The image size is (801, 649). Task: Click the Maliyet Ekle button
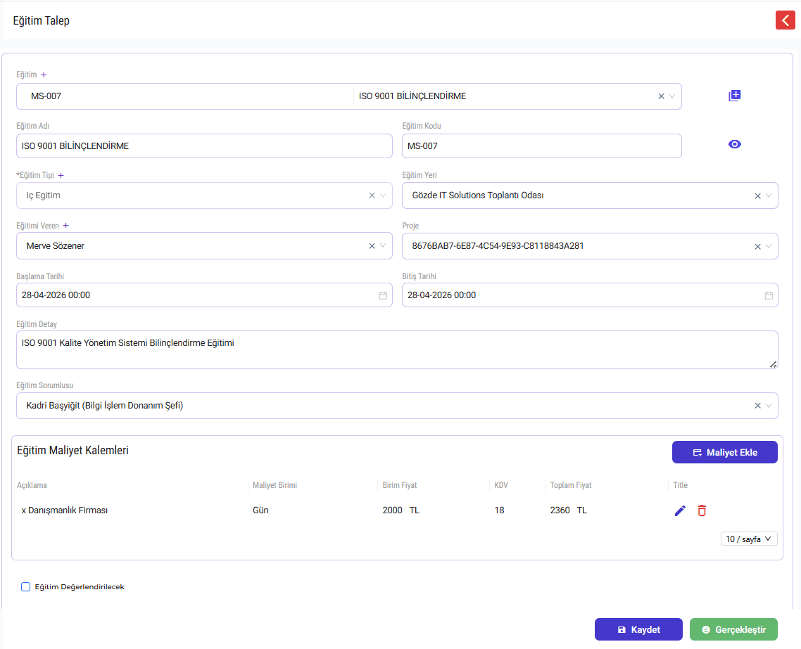click(725, 453)
